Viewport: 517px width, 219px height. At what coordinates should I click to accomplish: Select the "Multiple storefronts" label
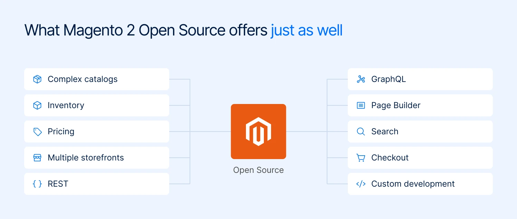86,158
